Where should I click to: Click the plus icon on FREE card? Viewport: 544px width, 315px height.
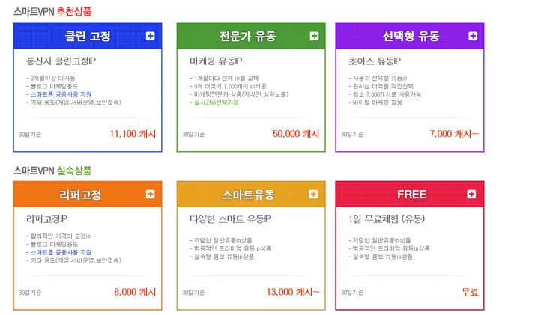point(472,195)
